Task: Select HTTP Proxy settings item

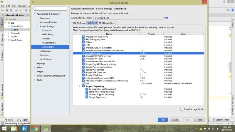Action: point(48,34)
